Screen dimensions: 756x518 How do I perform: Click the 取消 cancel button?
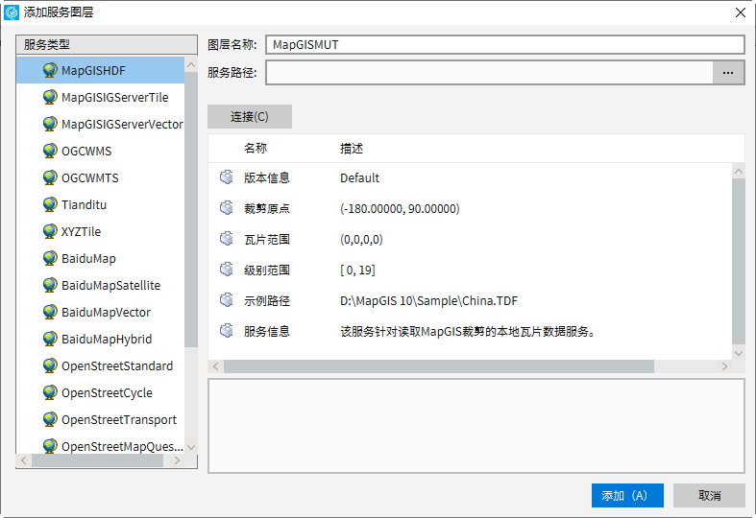pyautogui.click(x=709, y=495)
